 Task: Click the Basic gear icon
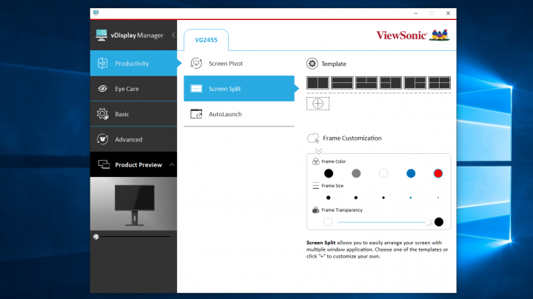(102, 114)
